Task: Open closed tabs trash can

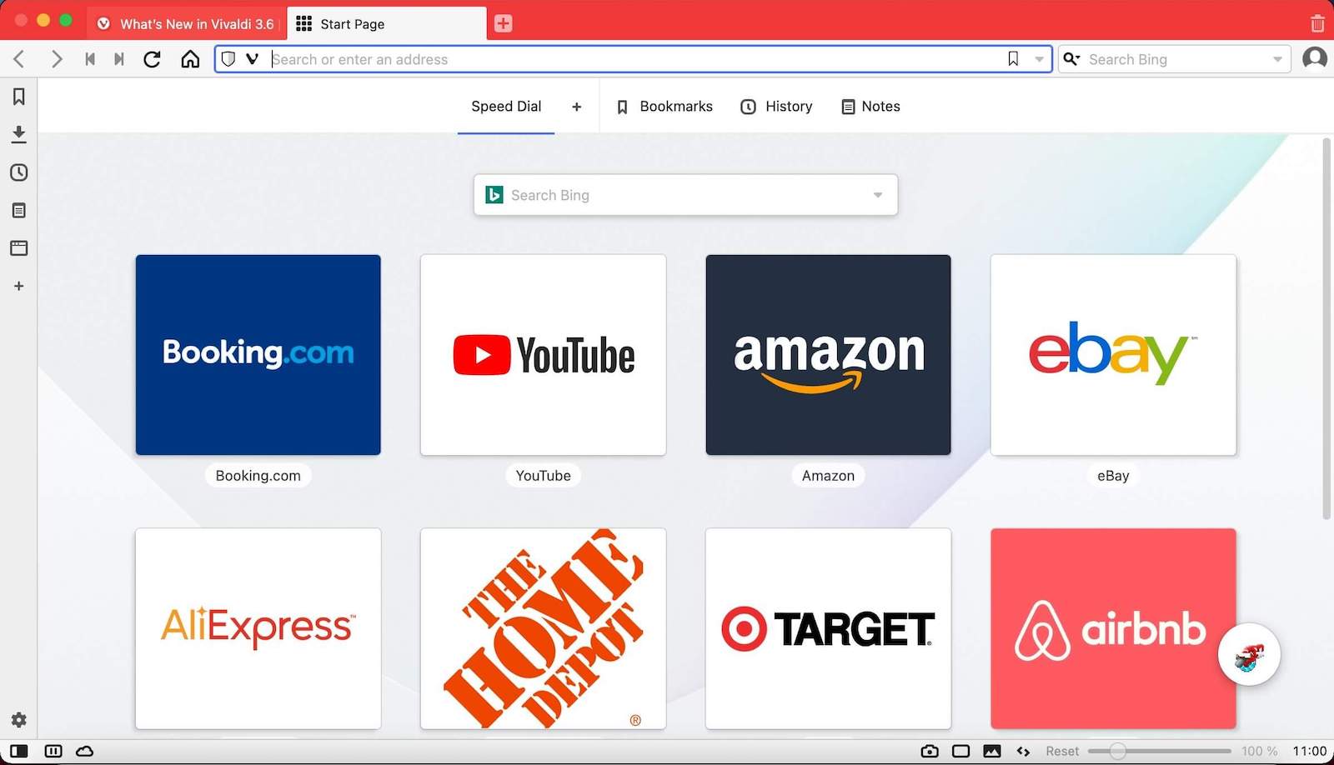Action: (1317, 23)
